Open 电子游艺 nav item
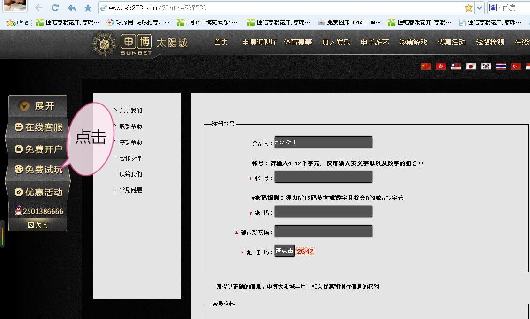Image resolution: width=530 pixels, height=319 pixels. click(374, 42)
